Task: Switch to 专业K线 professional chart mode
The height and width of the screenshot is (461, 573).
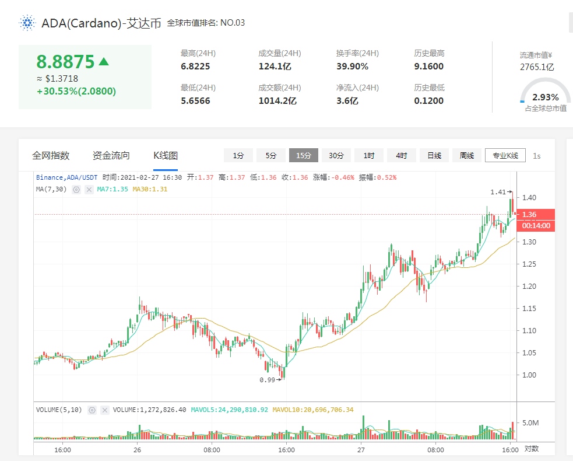Action: click(505, 155)
